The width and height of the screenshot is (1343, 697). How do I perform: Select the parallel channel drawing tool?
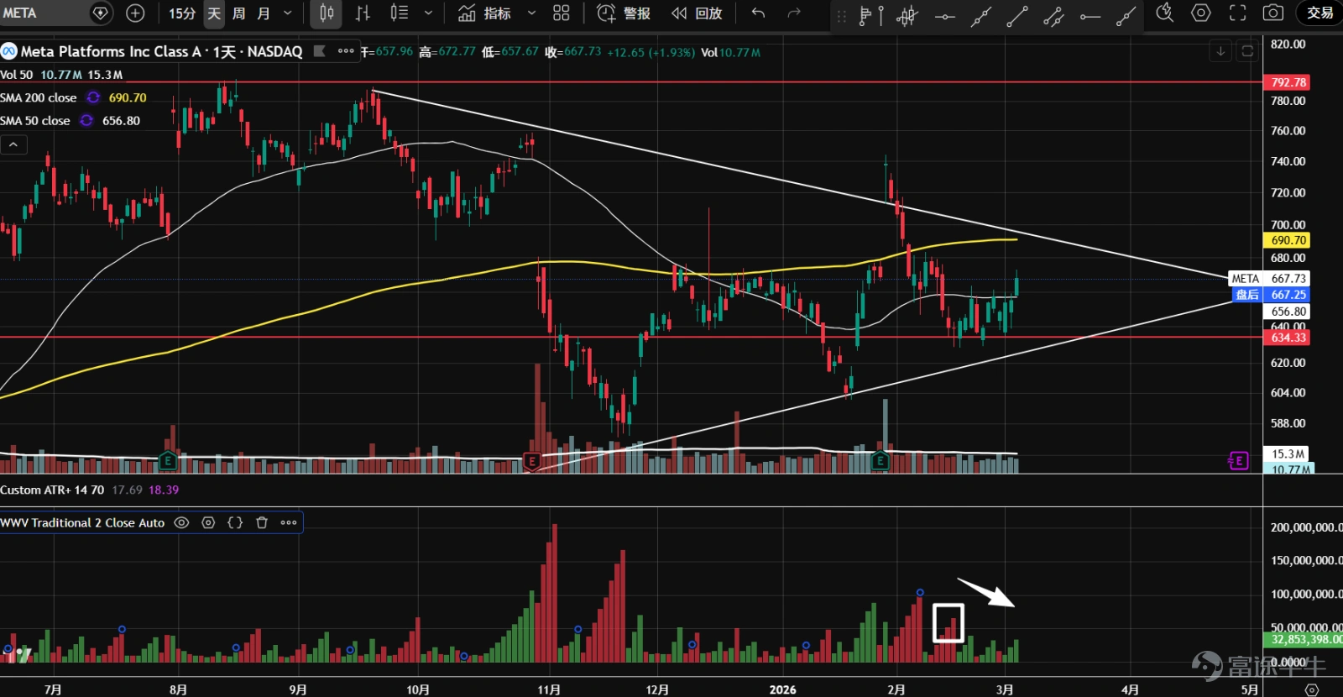tap(1053, 15)
